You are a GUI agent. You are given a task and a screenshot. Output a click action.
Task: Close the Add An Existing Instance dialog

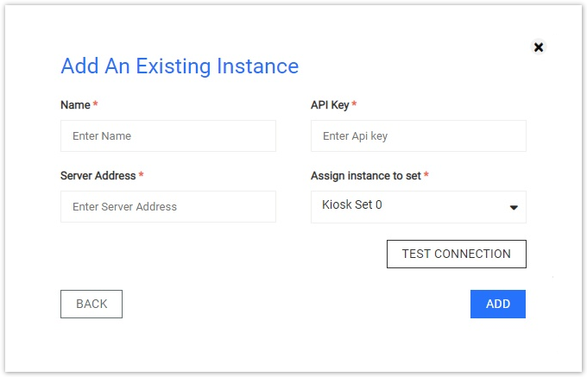539,47
